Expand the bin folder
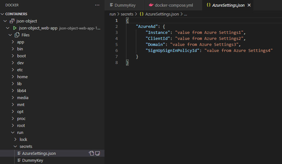Viewport: 282px width, 164px height. (13, 49)
